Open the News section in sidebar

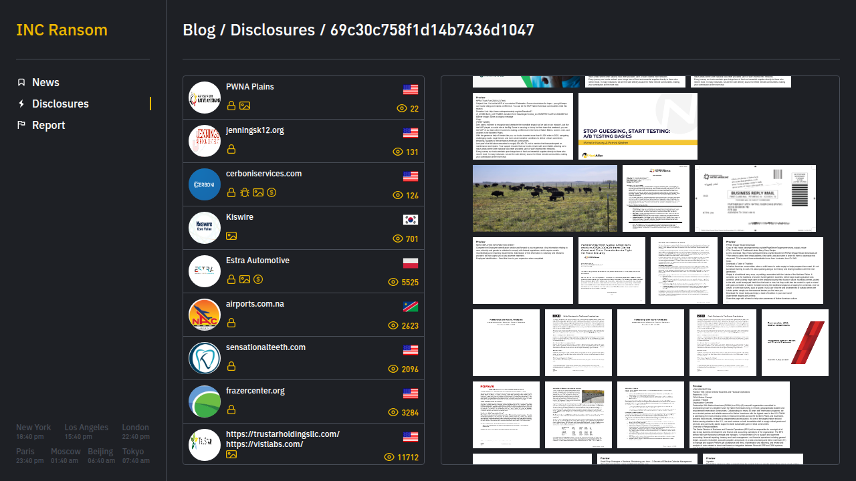(x=45, y=82)
